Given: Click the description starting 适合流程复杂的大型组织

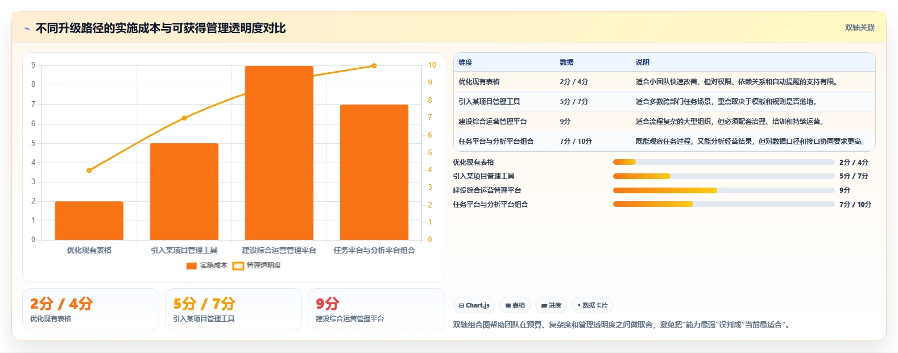Looking at the screenshot, I should pos(731,122).
